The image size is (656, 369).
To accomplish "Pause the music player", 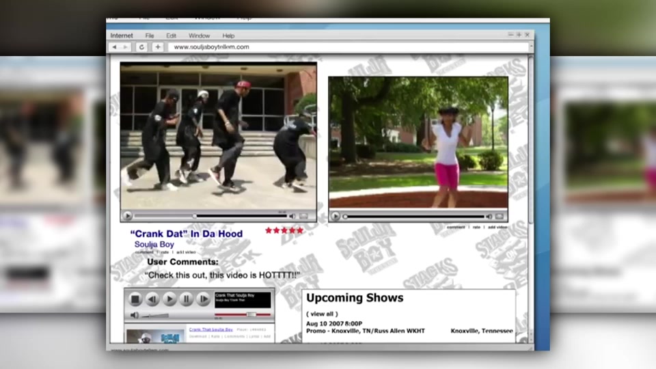I will 187,299.
